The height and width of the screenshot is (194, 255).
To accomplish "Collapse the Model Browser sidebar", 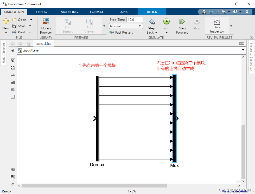I will [x=12, y=184].
